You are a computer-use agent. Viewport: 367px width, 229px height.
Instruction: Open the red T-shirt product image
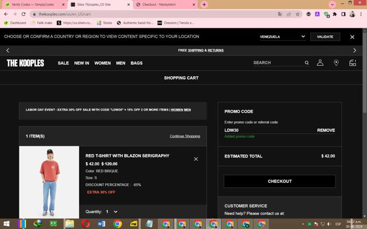pyautogui.click(x=49, y=182)
